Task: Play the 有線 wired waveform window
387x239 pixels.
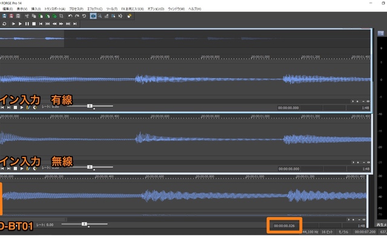Action: [x=22, y=107]
